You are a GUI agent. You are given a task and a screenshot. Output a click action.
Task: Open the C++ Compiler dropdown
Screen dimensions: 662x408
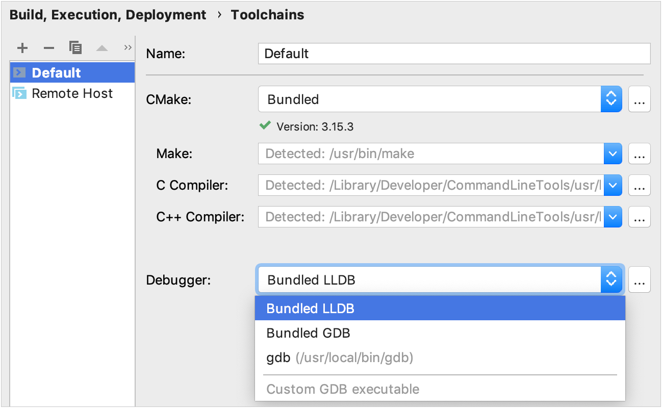coord(613,217)
